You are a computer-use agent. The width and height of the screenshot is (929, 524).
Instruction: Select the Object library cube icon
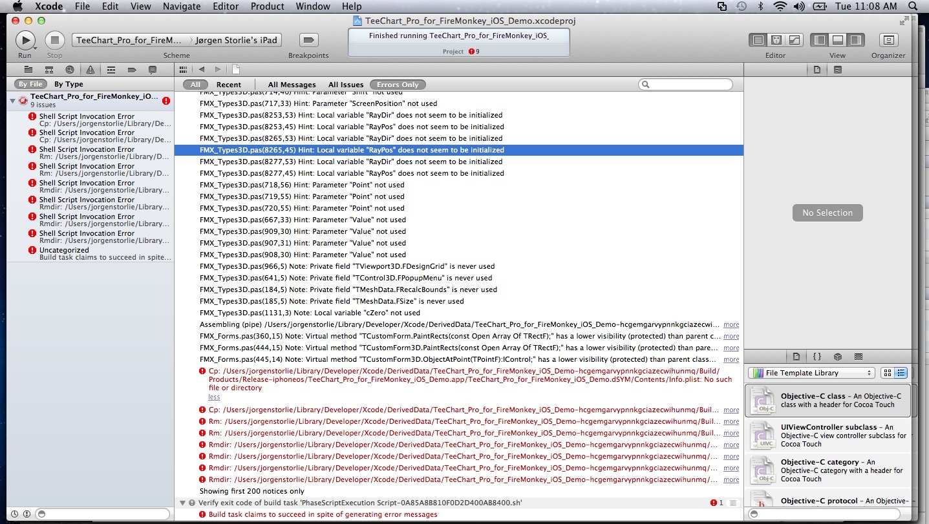pos(838,356)
